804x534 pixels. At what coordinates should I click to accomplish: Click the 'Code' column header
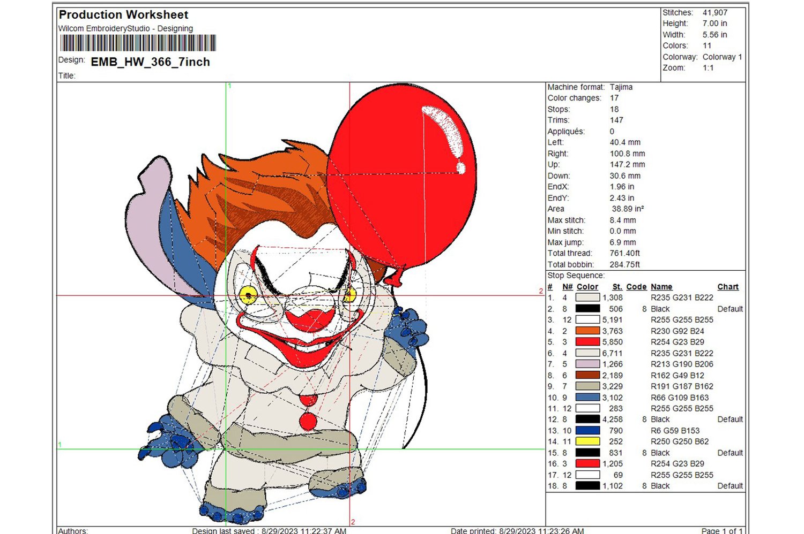point(636,287)
